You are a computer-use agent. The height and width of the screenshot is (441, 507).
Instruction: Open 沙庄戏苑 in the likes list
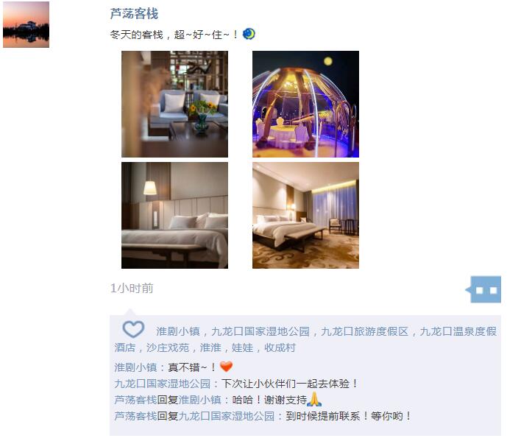pyautogui.click(x=168, y=347)
